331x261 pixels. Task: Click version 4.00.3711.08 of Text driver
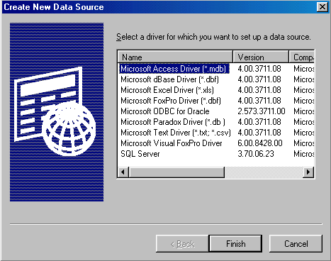click(x=259, y=133)
